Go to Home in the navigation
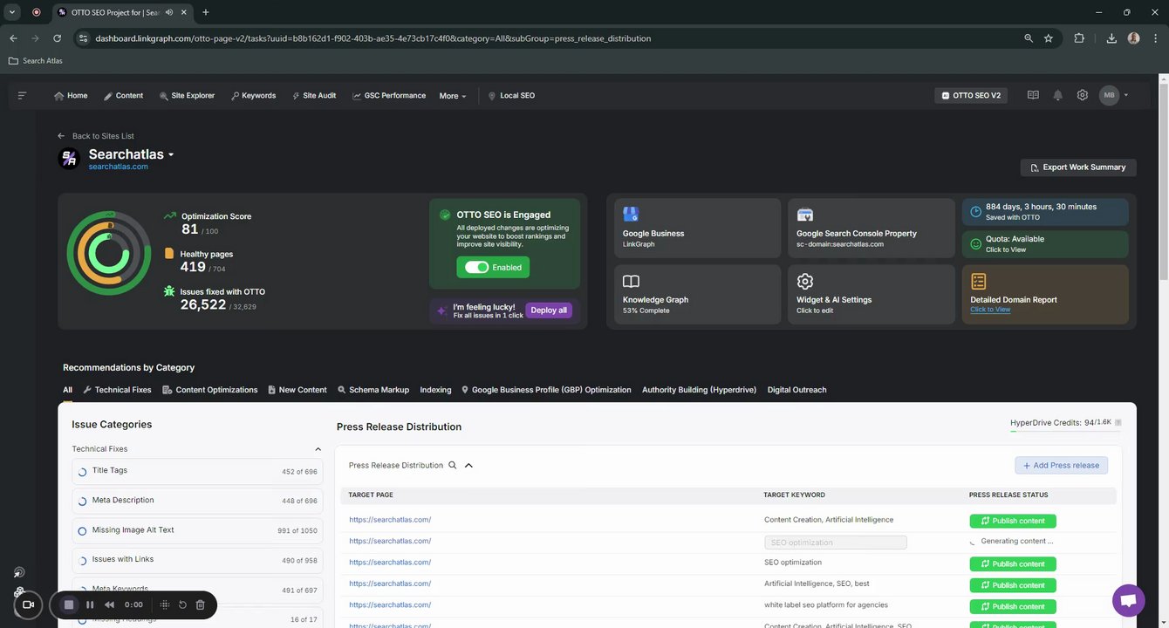 point(71,96)
